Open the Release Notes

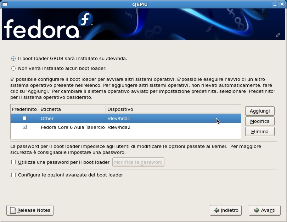pos(30,210)
